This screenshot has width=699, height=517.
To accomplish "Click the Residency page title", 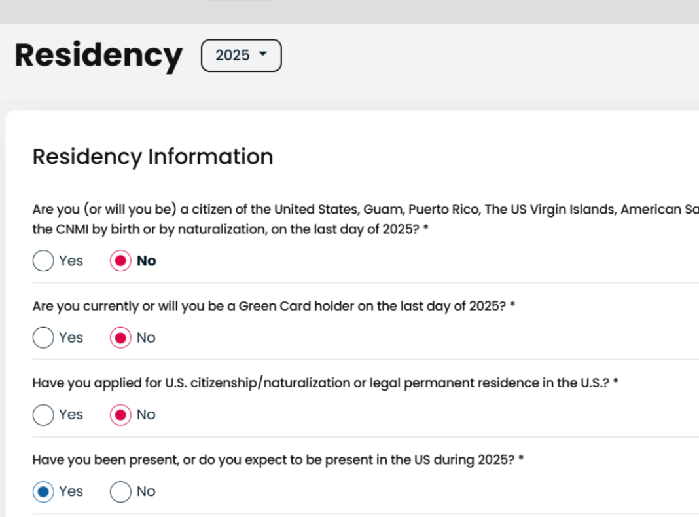I will (98, 55).
